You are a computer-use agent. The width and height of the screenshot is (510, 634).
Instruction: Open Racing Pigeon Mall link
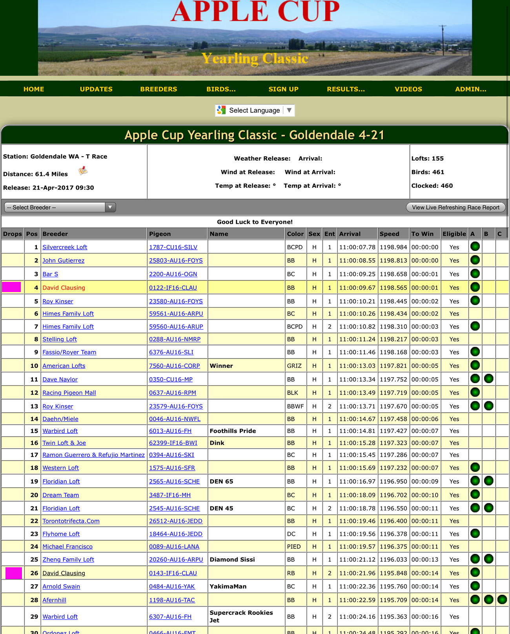point(69,393)
